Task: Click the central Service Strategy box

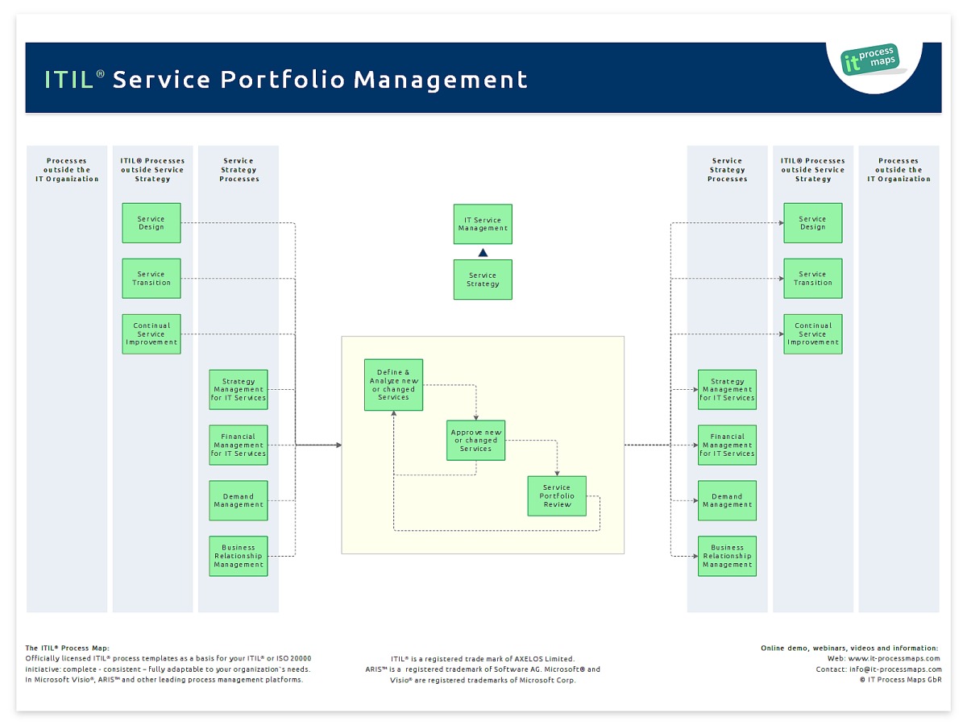Action: (x=483, y=280)
